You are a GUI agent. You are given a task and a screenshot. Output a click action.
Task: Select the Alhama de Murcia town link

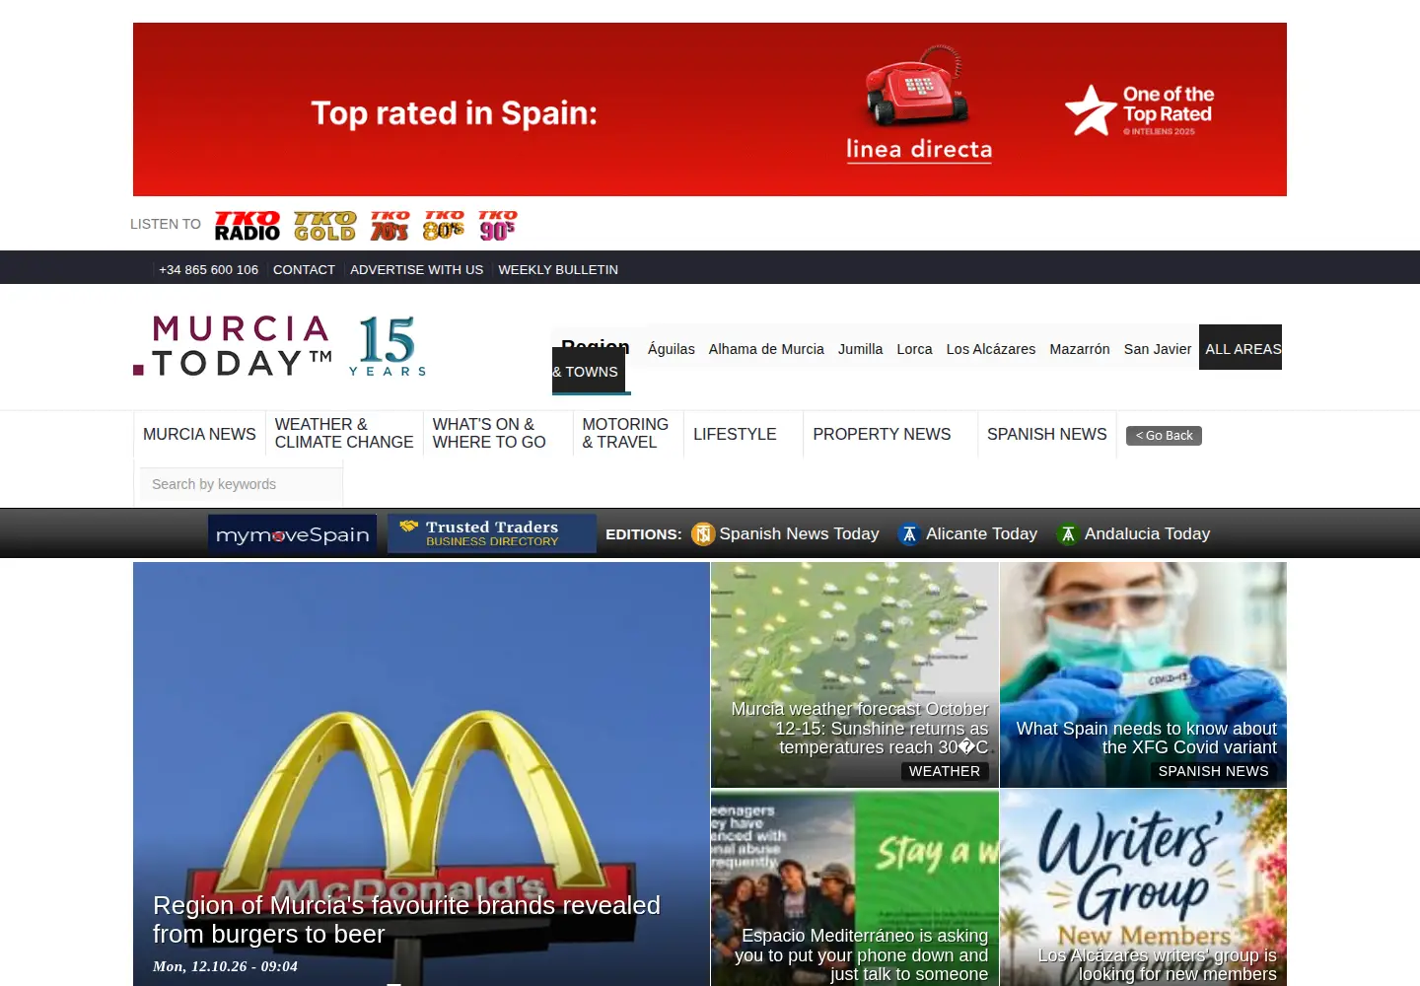point(766,349)
